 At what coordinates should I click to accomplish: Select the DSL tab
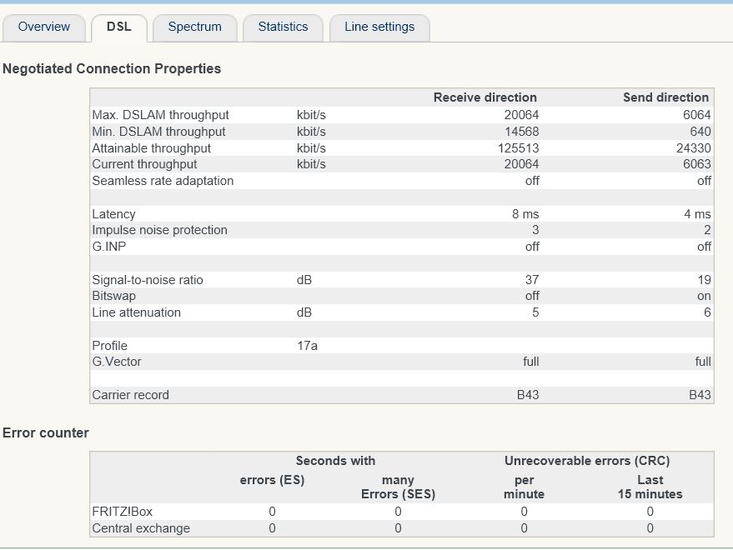click(x=119, y=27)
